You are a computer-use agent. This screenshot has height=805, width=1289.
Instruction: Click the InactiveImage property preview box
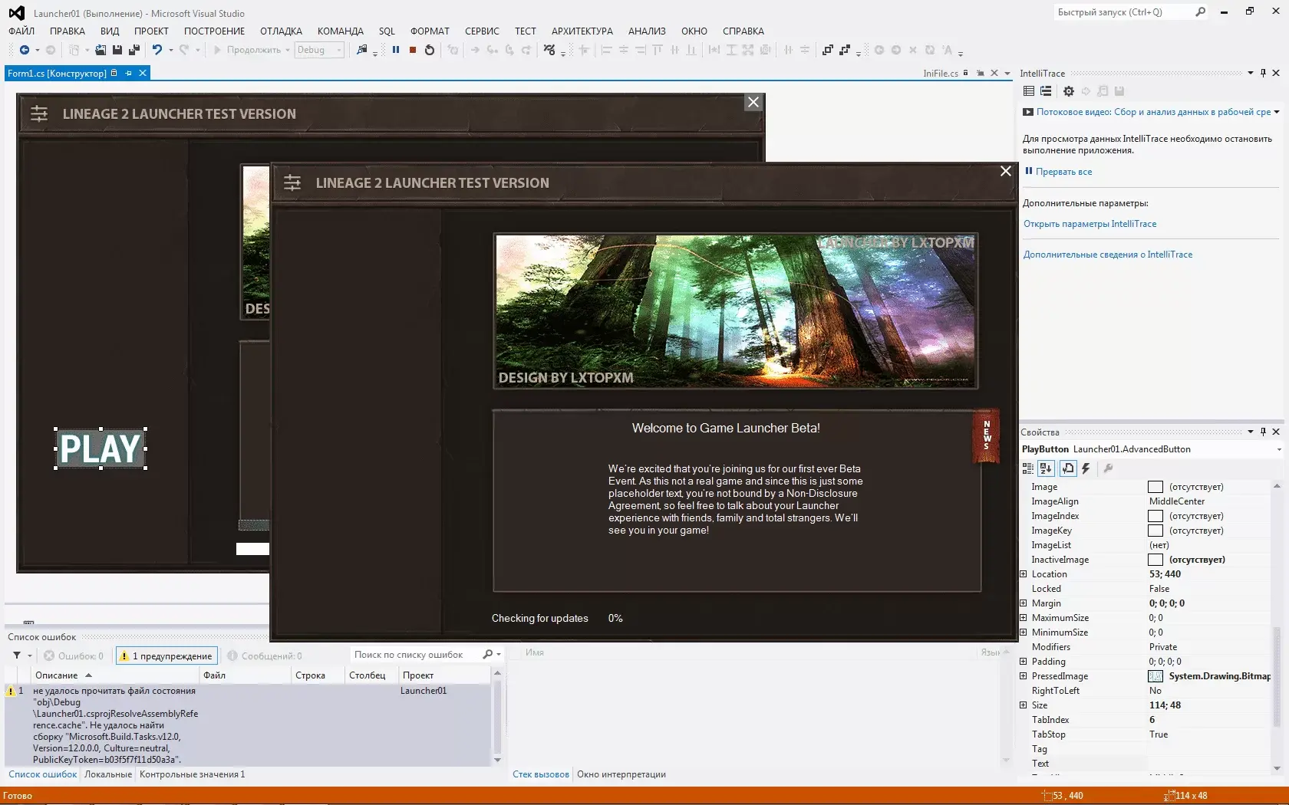click(x=1155, y=560)
